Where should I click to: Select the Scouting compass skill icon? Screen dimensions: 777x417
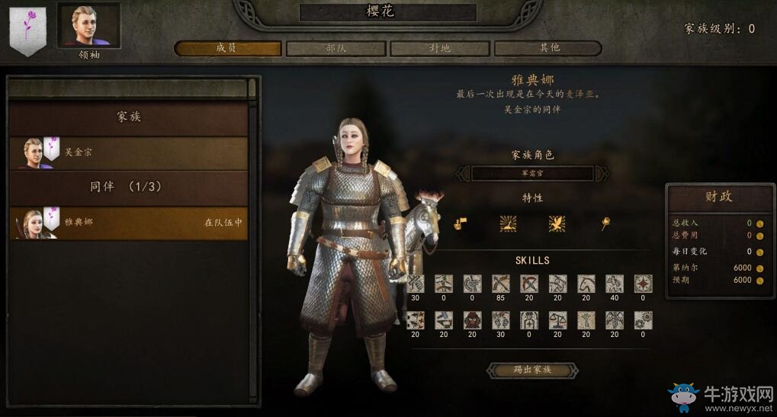tap(644, 284)
